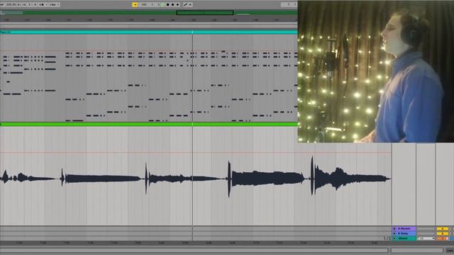Toggle the B Delay yellow track activator
Image resolution: width=454 pixels, height=255 pixels.
(443, 234)
